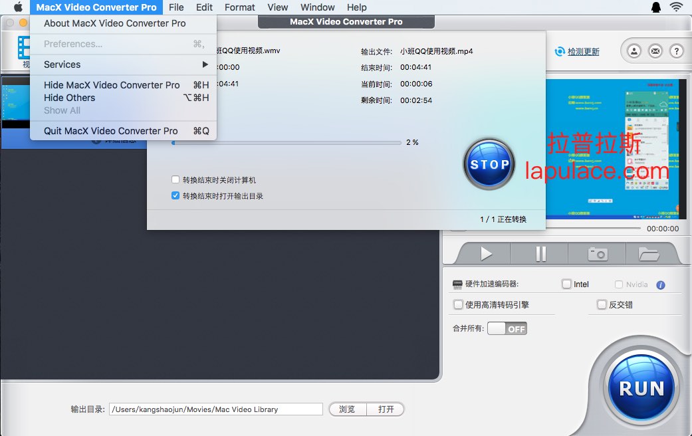
Task: Click the 浏览 browse button
Action: [x=347, y=409]
